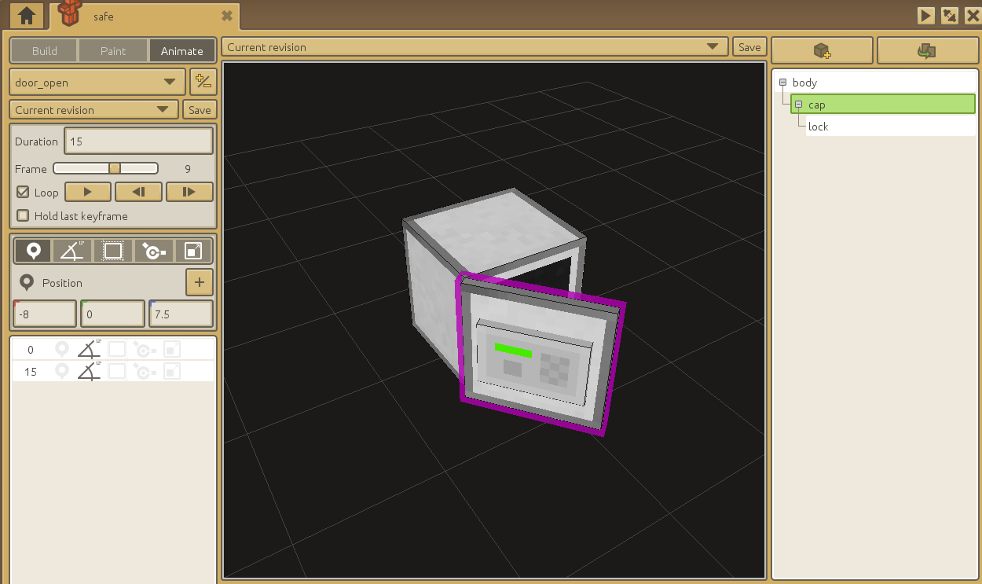This screenshot has width=982, height=584.
Task: Click the Home icon
Action: click(x=27, y=15)
